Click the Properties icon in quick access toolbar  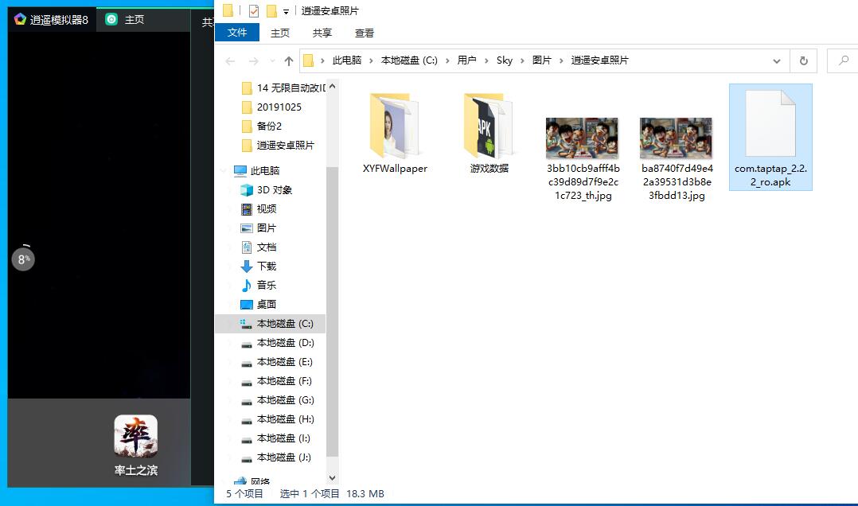(254, 11)
